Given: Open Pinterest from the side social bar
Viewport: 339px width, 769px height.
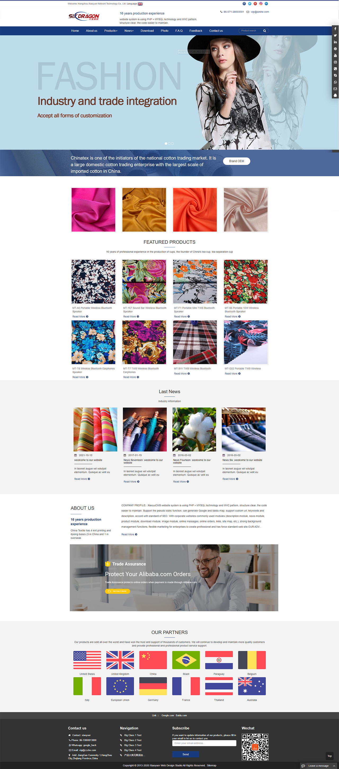Looking at the screenshot, I should [335, 49].
